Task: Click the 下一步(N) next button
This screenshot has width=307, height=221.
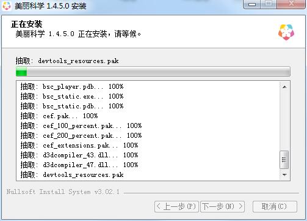Action: (x=222, y=206)
